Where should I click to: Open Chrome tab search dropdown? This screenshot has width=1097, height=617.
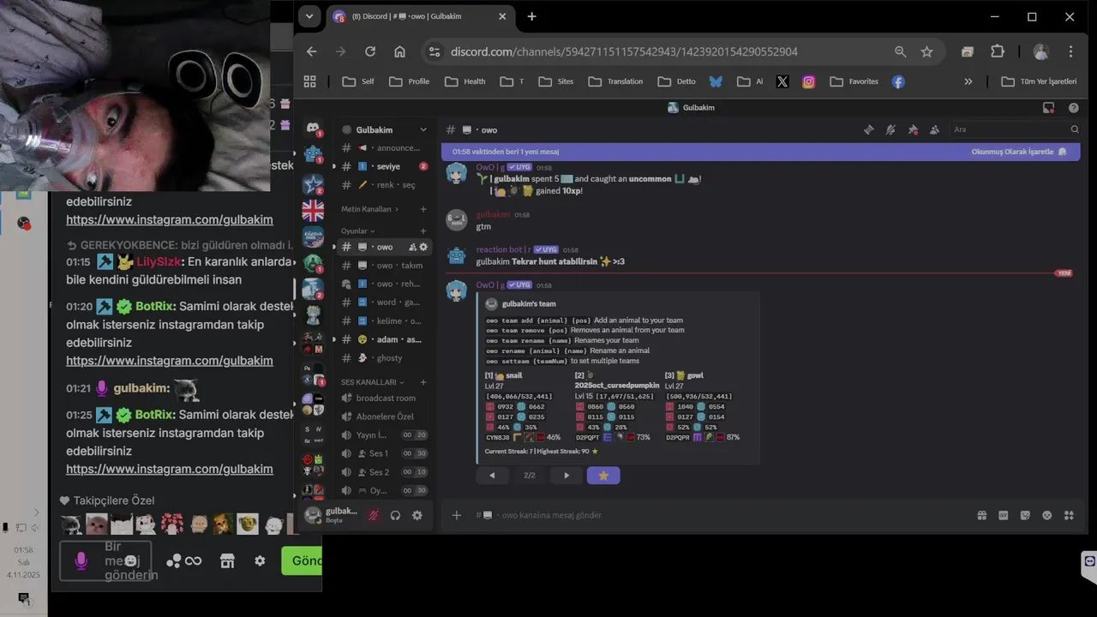(x=309, y=16)
